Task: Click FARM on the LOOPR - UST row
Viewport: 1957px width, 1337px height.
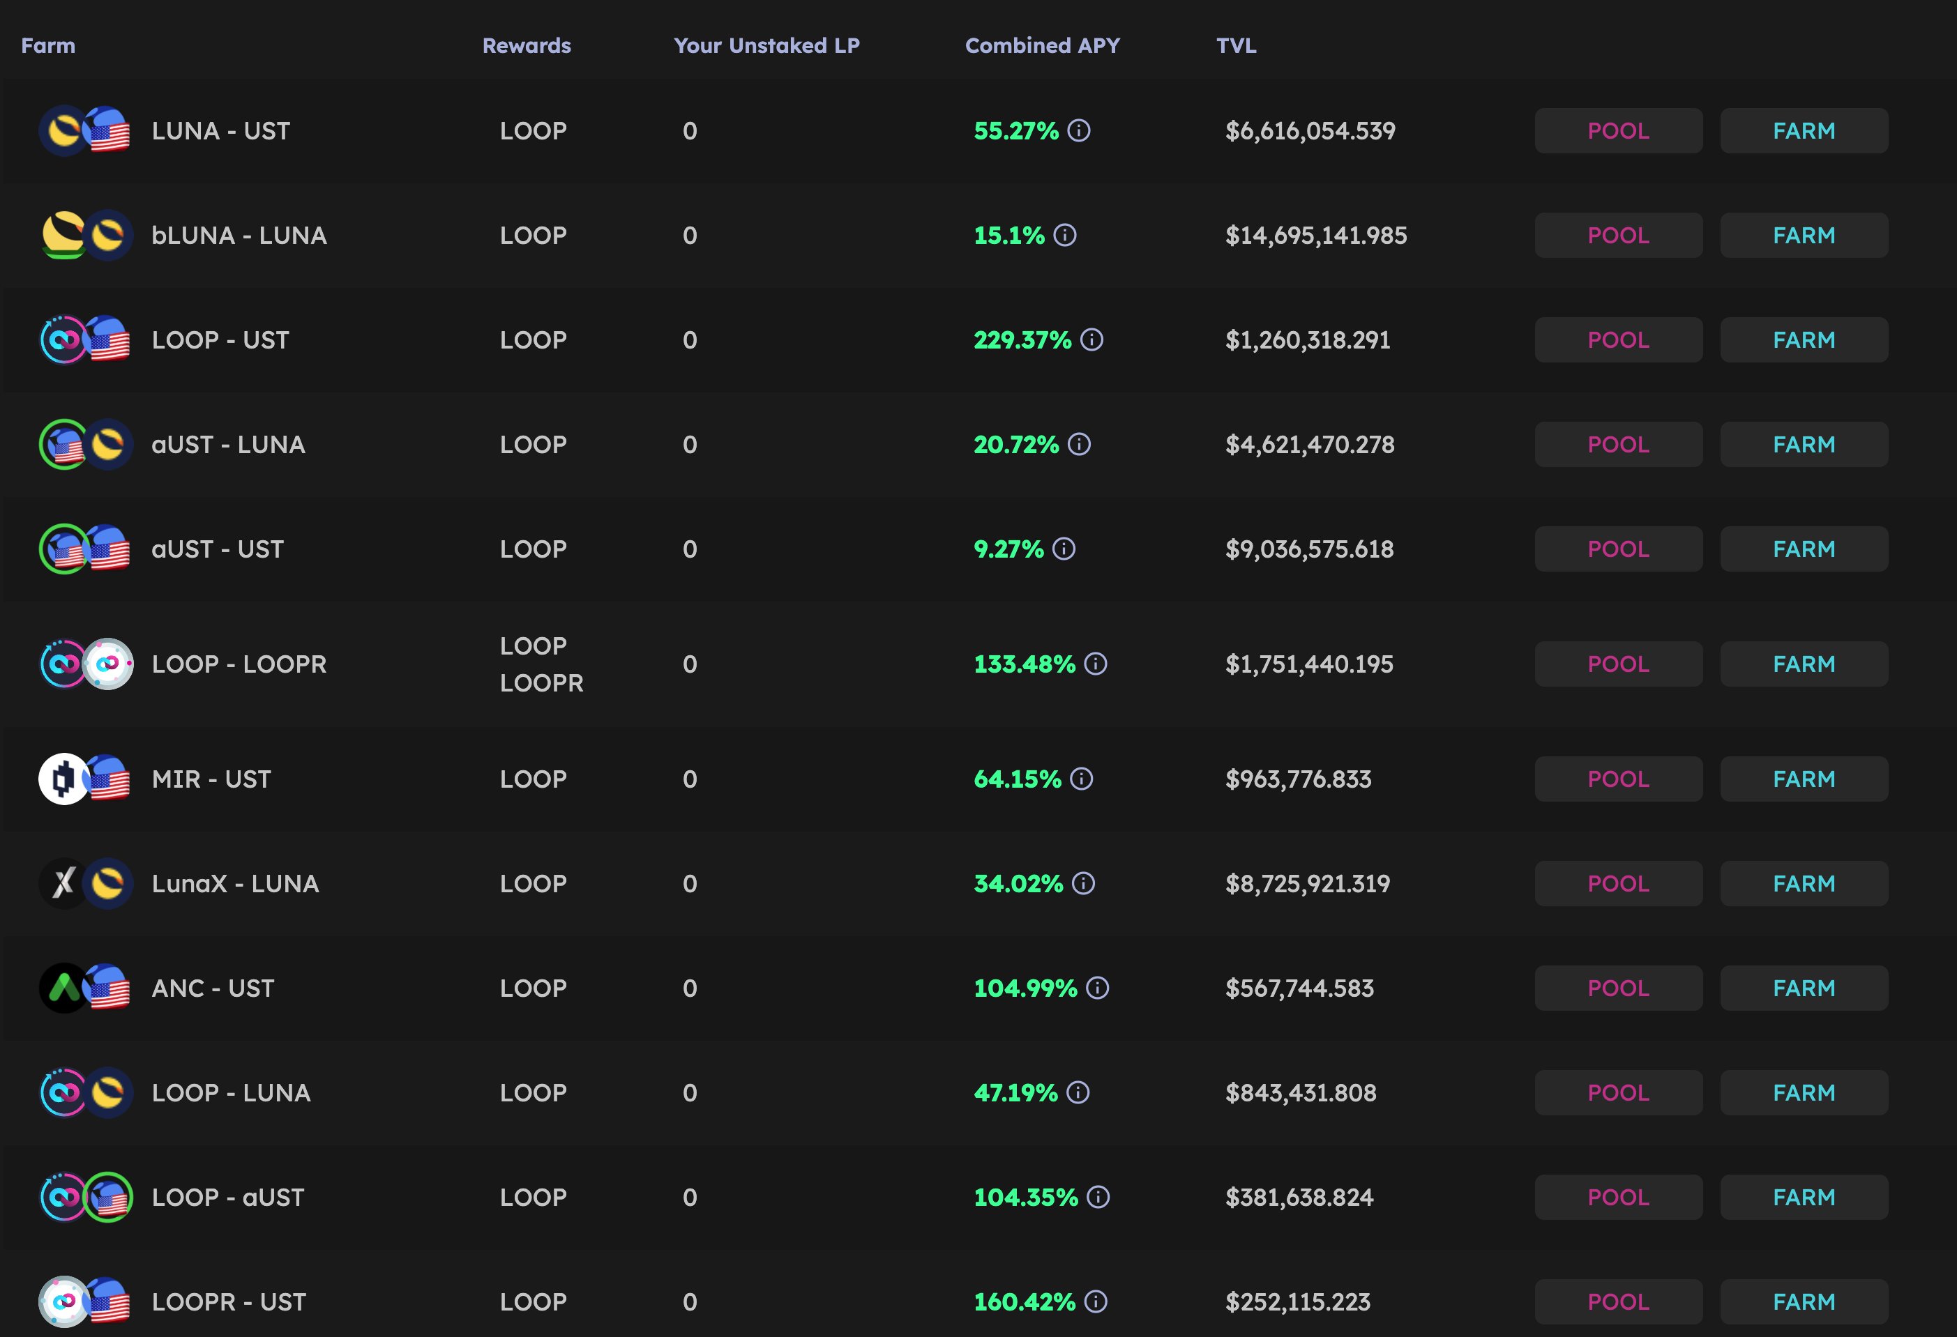Action: [x=1804, y=1301]
